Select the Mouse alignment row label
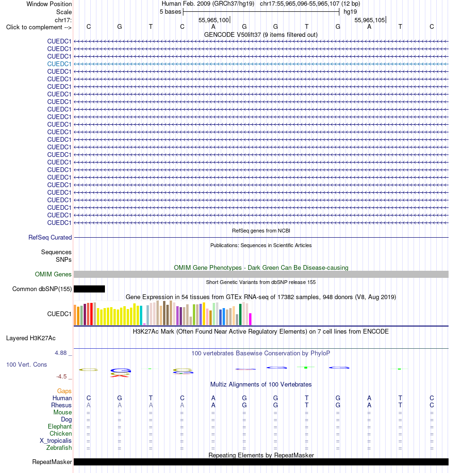Image resolution: width=449 pixels, height=473 pixels. tap(62, 413)
